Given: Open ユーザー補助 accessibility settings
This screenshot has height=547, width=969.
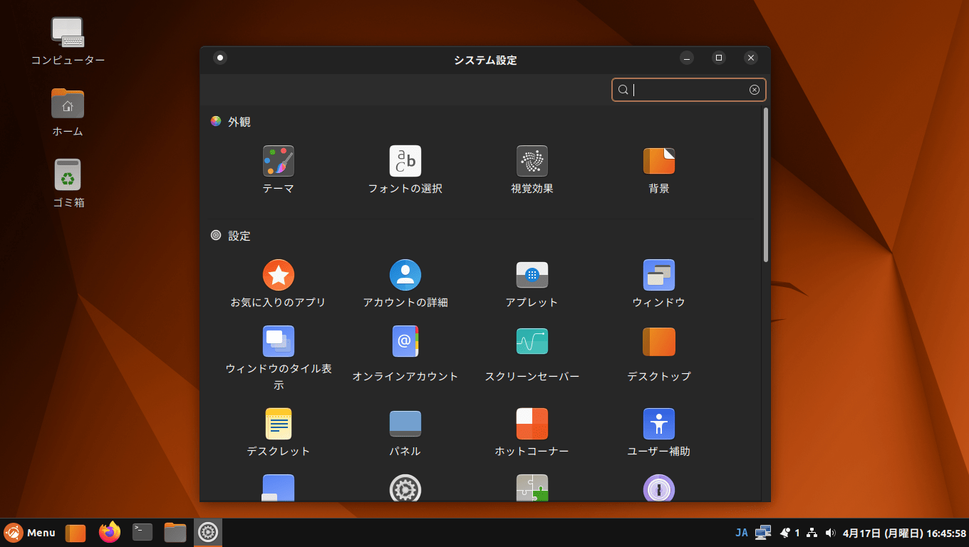Looking at the screenshot, I should (x=658, y=424).
